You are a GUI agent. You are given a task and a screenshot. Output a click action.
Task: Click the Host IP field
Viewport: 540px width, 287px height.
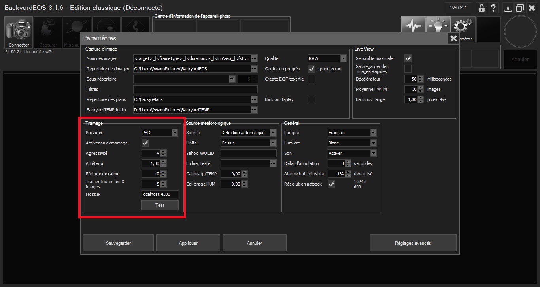(160, 194)
